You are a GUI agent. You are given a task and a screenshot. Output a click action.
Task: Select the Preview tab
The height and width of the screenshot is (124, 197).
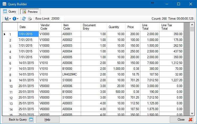coord(30,12)
